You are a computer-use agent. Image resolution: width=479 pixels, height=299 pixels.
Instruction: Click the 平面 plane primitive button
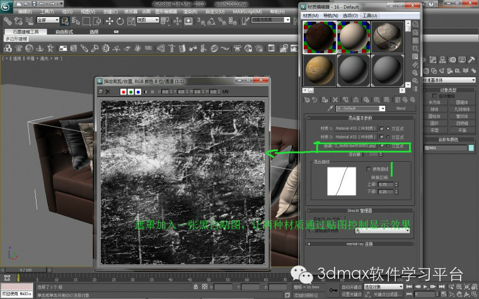point(462,130)
